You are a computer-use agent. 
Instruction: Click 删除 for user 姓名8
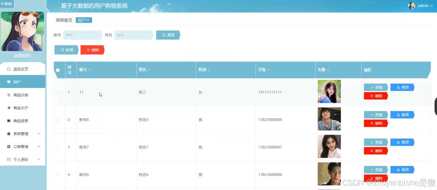[376, 123]
